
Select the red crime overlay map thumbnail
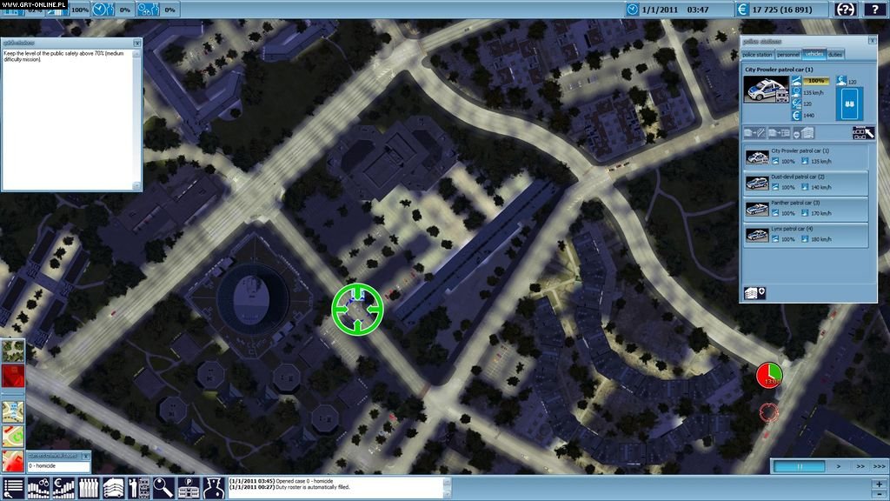tap(12, 376)
